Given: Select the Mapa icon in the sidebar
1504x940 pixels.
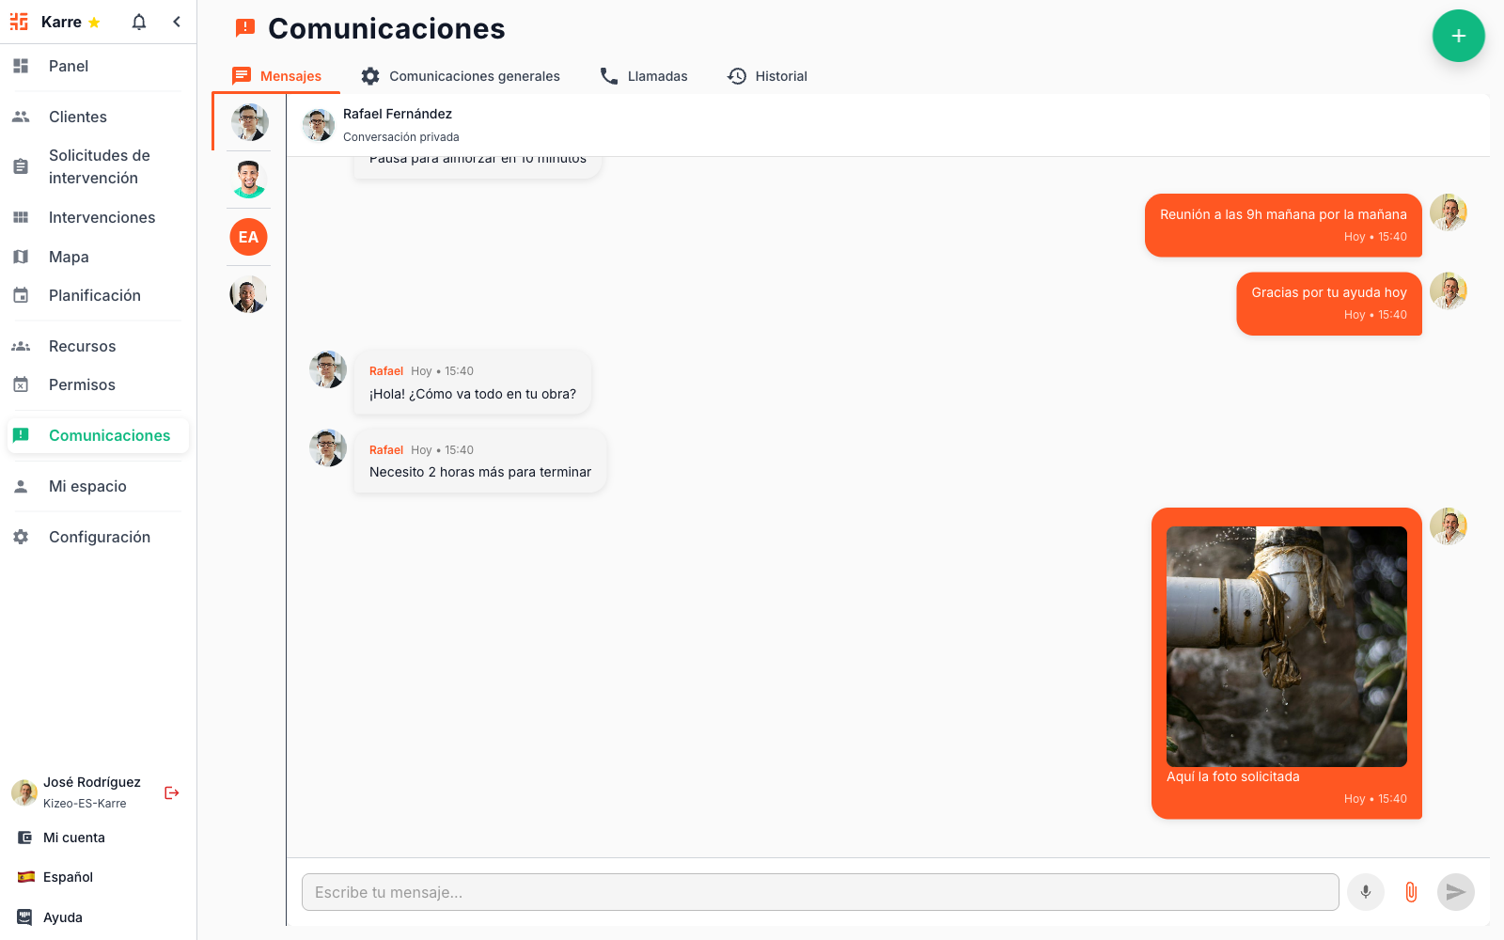Looking at the screenshot, I should [21, 256].
